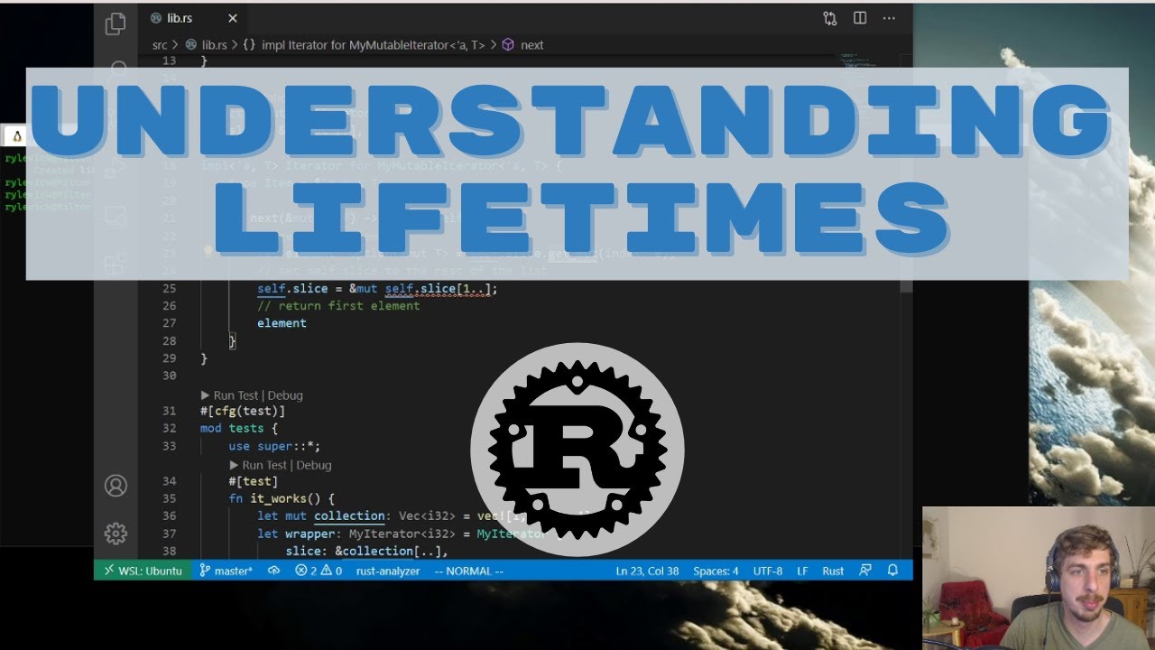
Task: Click Debug lens above #[test]
Action: coord(314,465)
